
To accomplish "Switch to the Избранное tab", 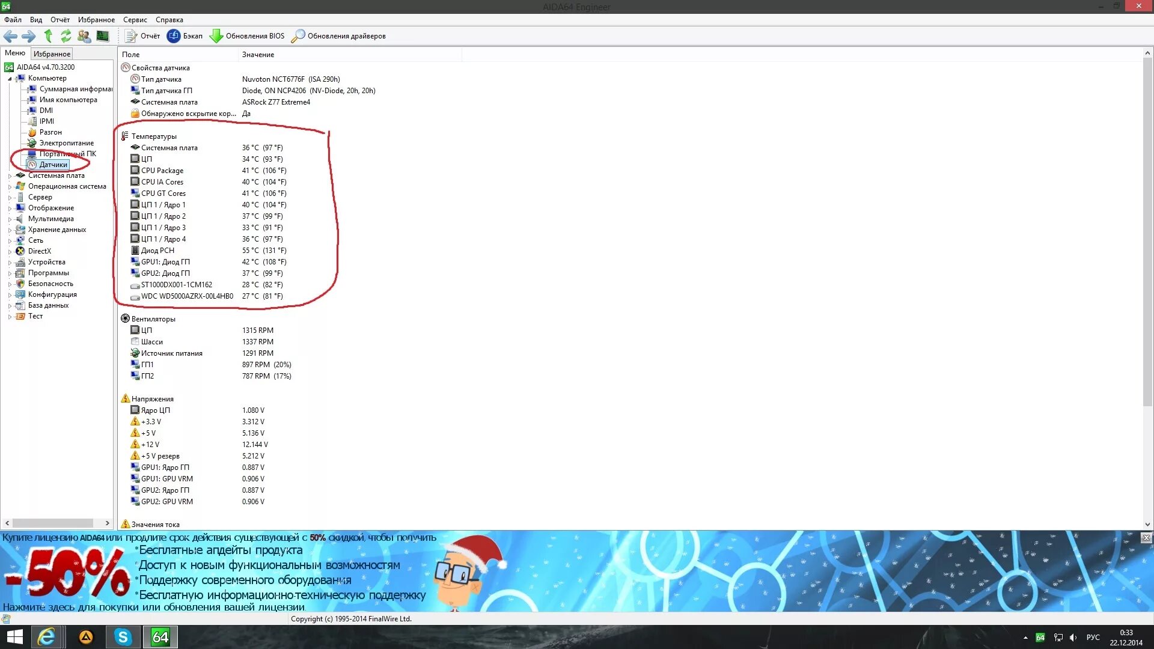I will click(x=52, y=53).
